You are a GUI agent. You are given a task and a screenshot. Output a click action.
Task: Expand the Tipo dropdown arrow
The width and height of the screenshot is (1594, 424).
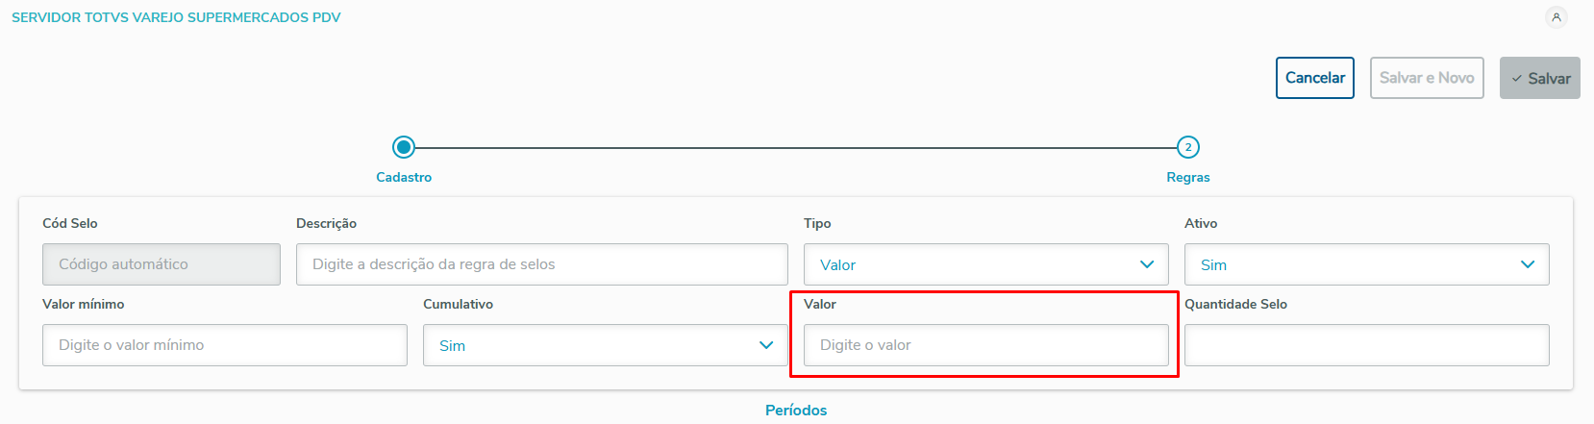tap(1146, 264)
